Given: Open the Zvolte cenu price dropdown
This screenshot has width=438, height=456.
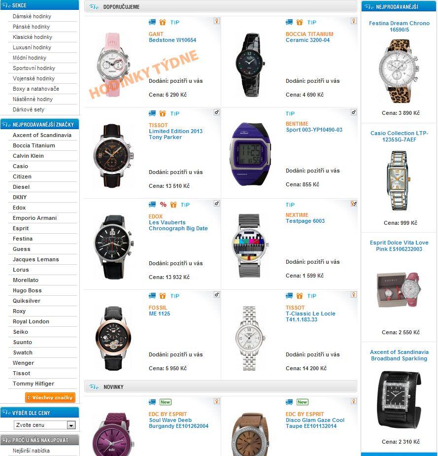Looking at the screenshot, I should pos(44,425).
